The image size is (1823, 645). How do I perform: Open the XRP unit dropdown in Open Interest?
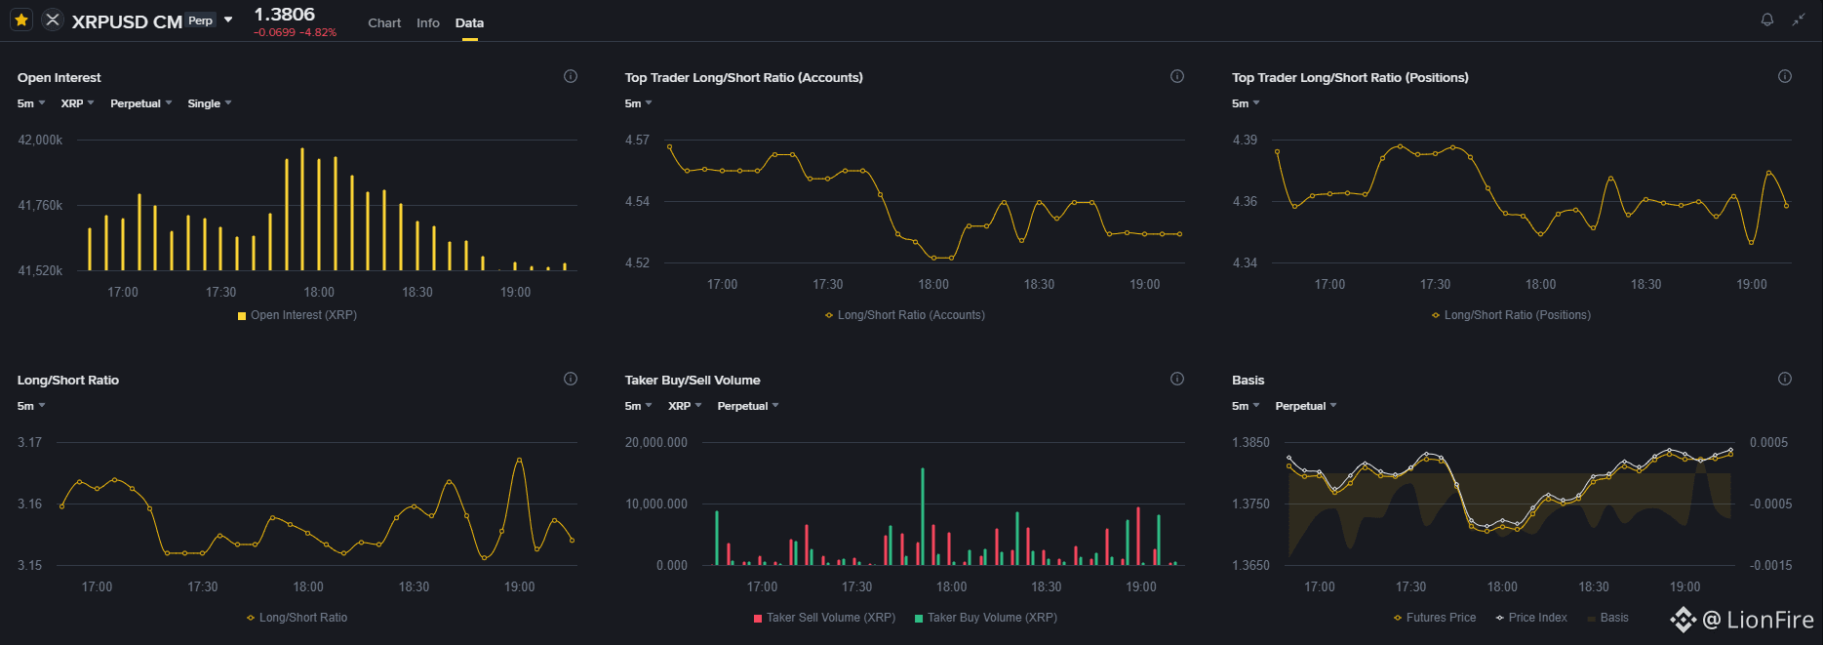point(77,103)
